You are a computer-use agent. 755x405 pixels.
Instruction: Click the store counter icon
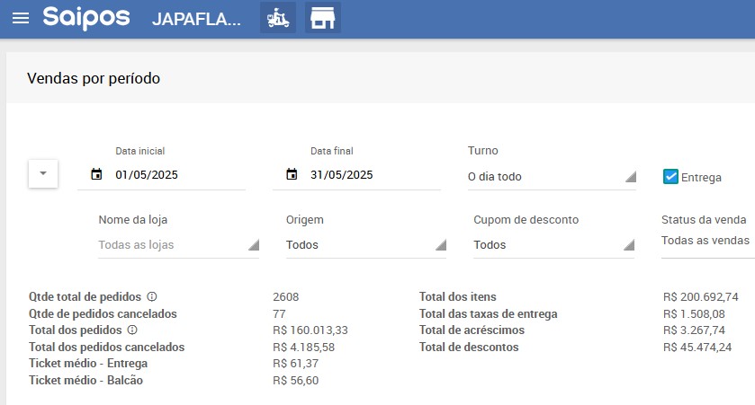point(323,18)
